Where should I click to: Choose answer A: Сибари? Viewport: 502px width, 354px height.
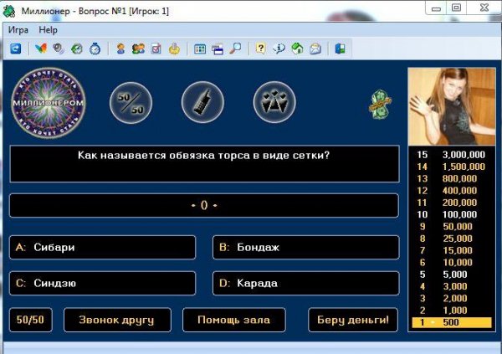[x=102, y=248]
